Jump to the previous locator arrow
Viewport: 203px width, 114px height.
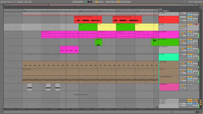[x=160, y=11]
